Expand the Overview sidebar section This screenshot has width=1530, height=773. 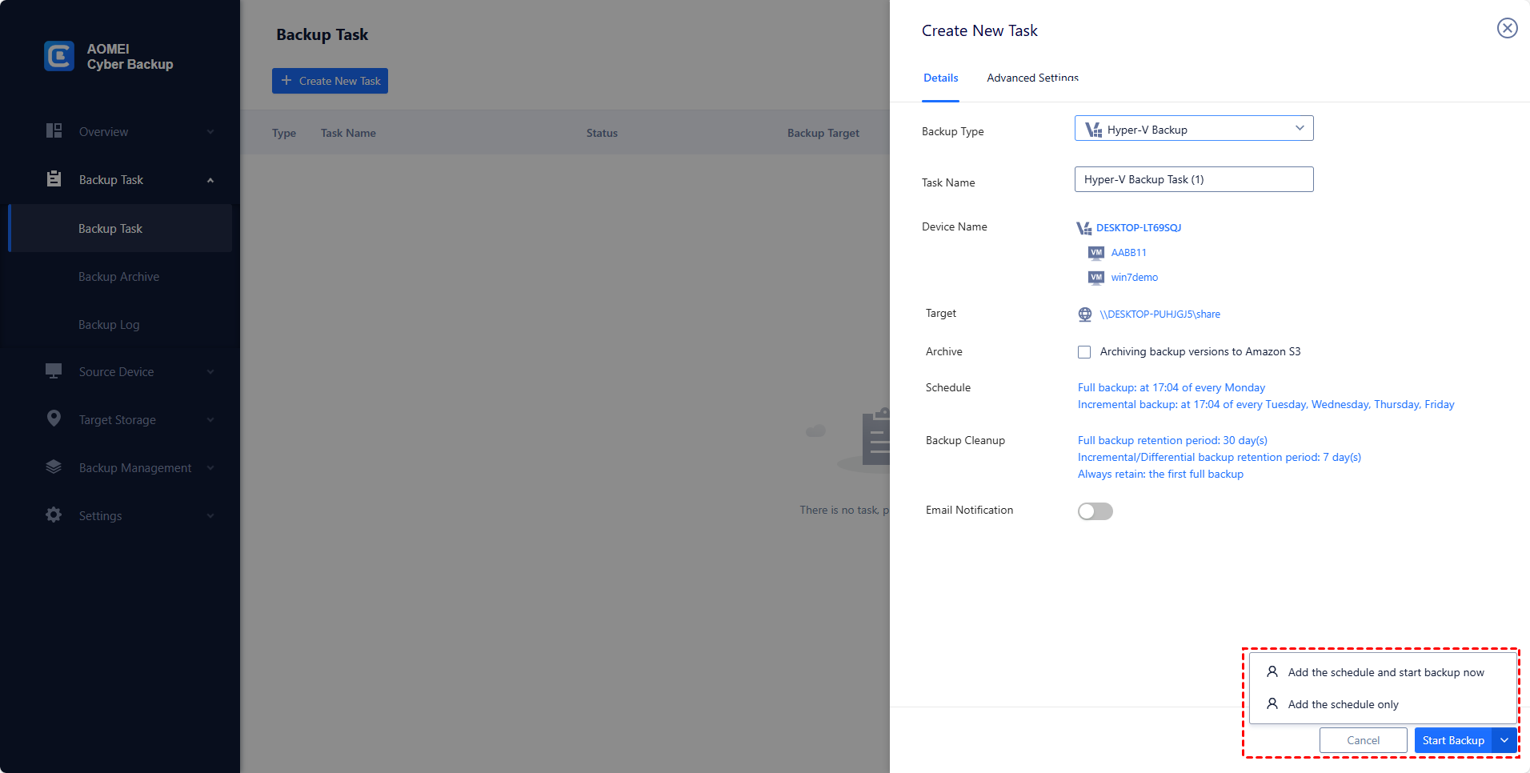[x=210, y=132]
